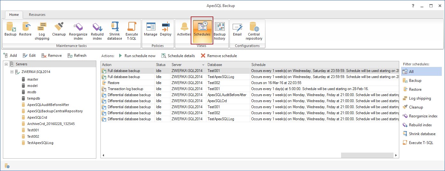This screenshot has height=171, width=445.
Task: Refresh the servers list
Action: pos(77,56)
